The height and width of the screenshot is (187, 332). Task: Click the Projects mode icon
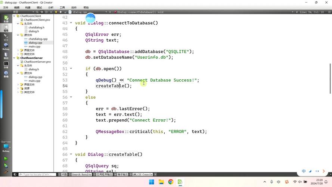6,56
